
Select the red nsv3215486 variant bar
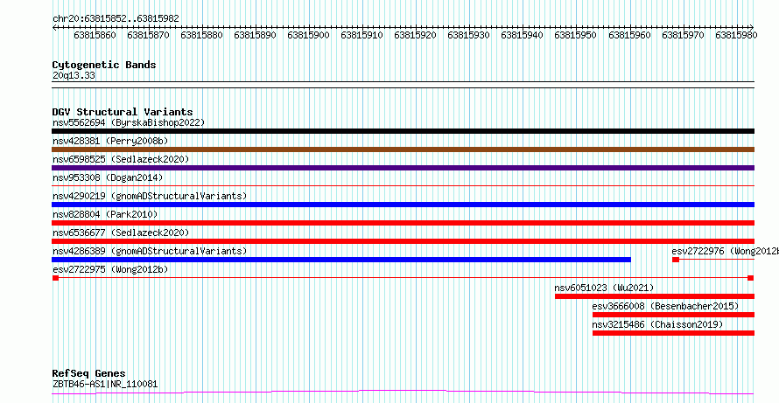point(673,333)
